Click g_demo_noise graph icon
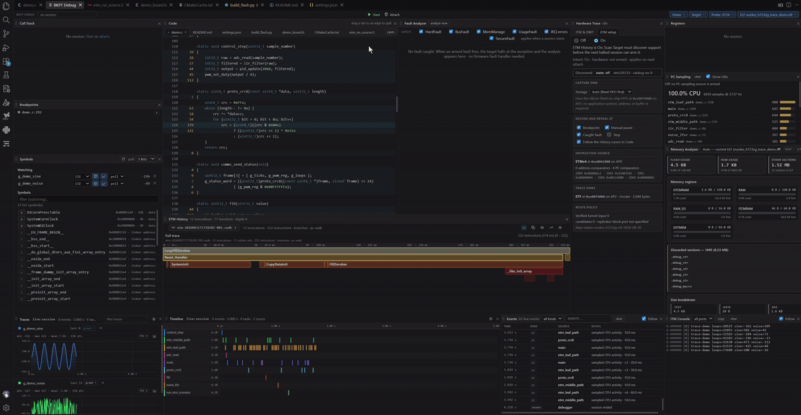Screen dimensions: 801x415 [x=103, y=184]
